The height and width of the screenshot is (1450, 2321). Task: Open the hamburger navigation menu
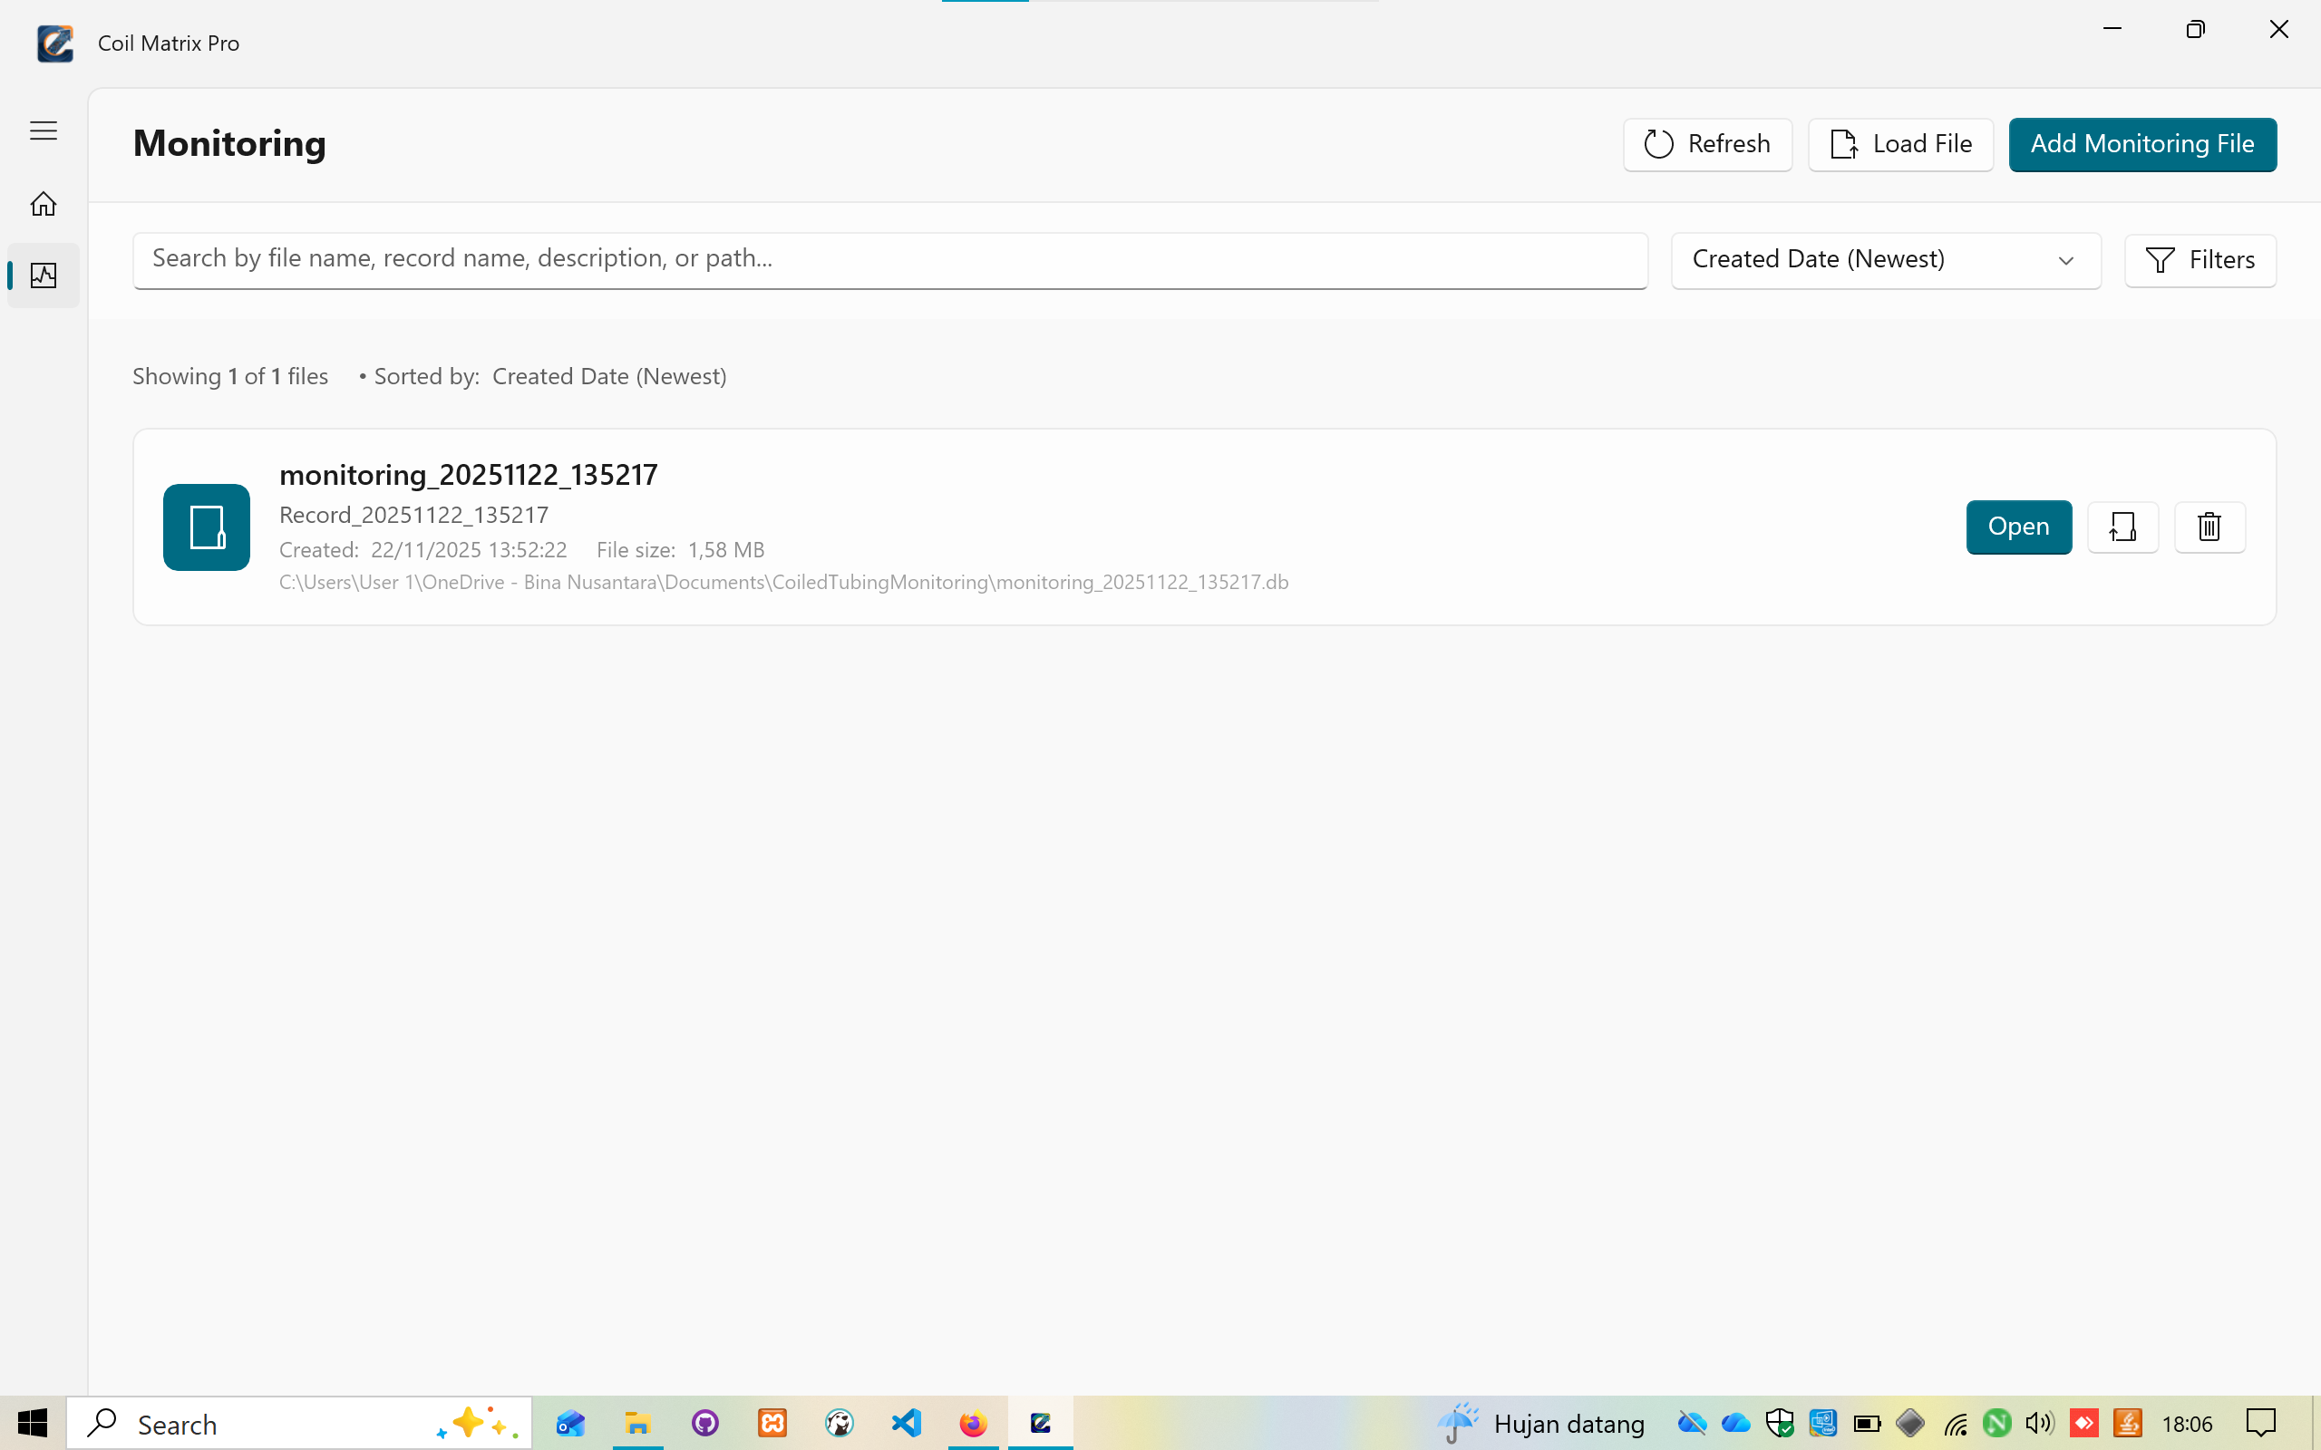[x=44, y=130]
